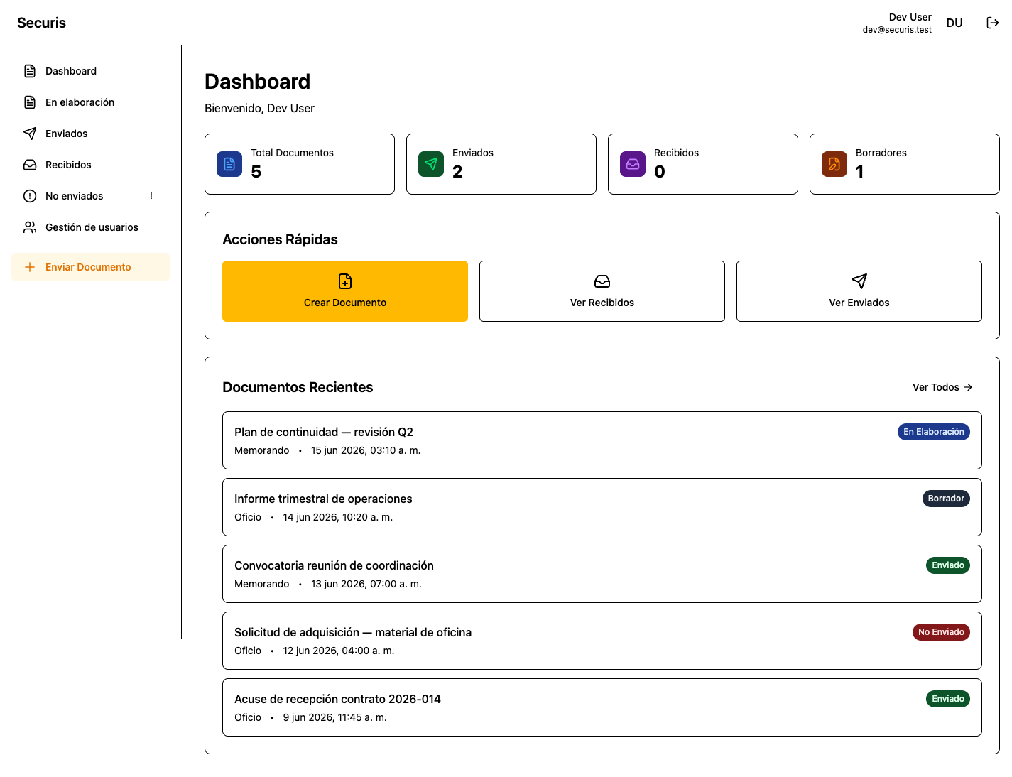
Task: Click the date 15 jun 2026, 03:10 a. m.
Action: (366, 450)
